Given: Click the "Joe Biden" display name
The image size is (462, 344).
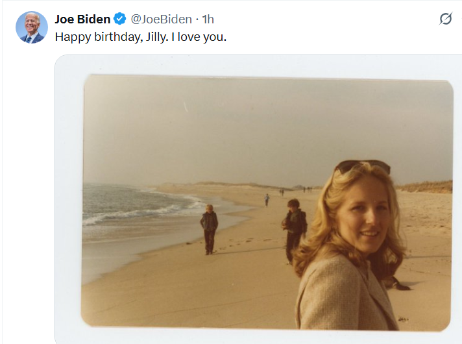Looking at the screenshot, I should (82, 19).
